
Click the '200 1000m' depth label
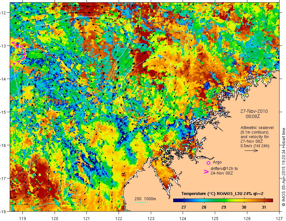[x=145, y=199]
